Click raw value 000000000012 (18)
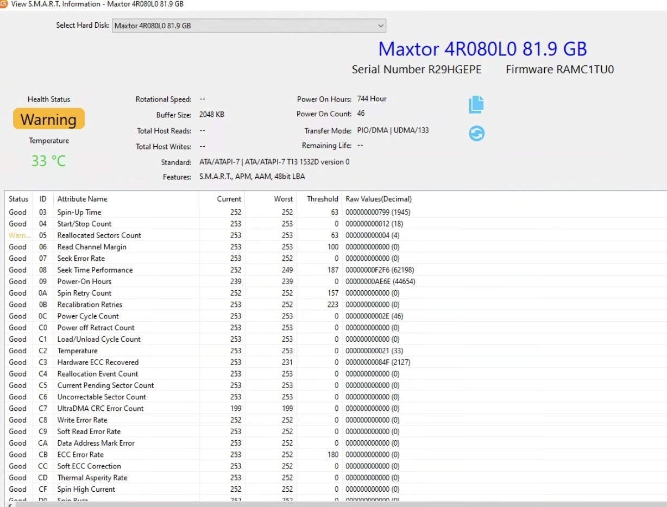Screen dimensions: 667x507 pyautogui.click(x=373, y=224)
